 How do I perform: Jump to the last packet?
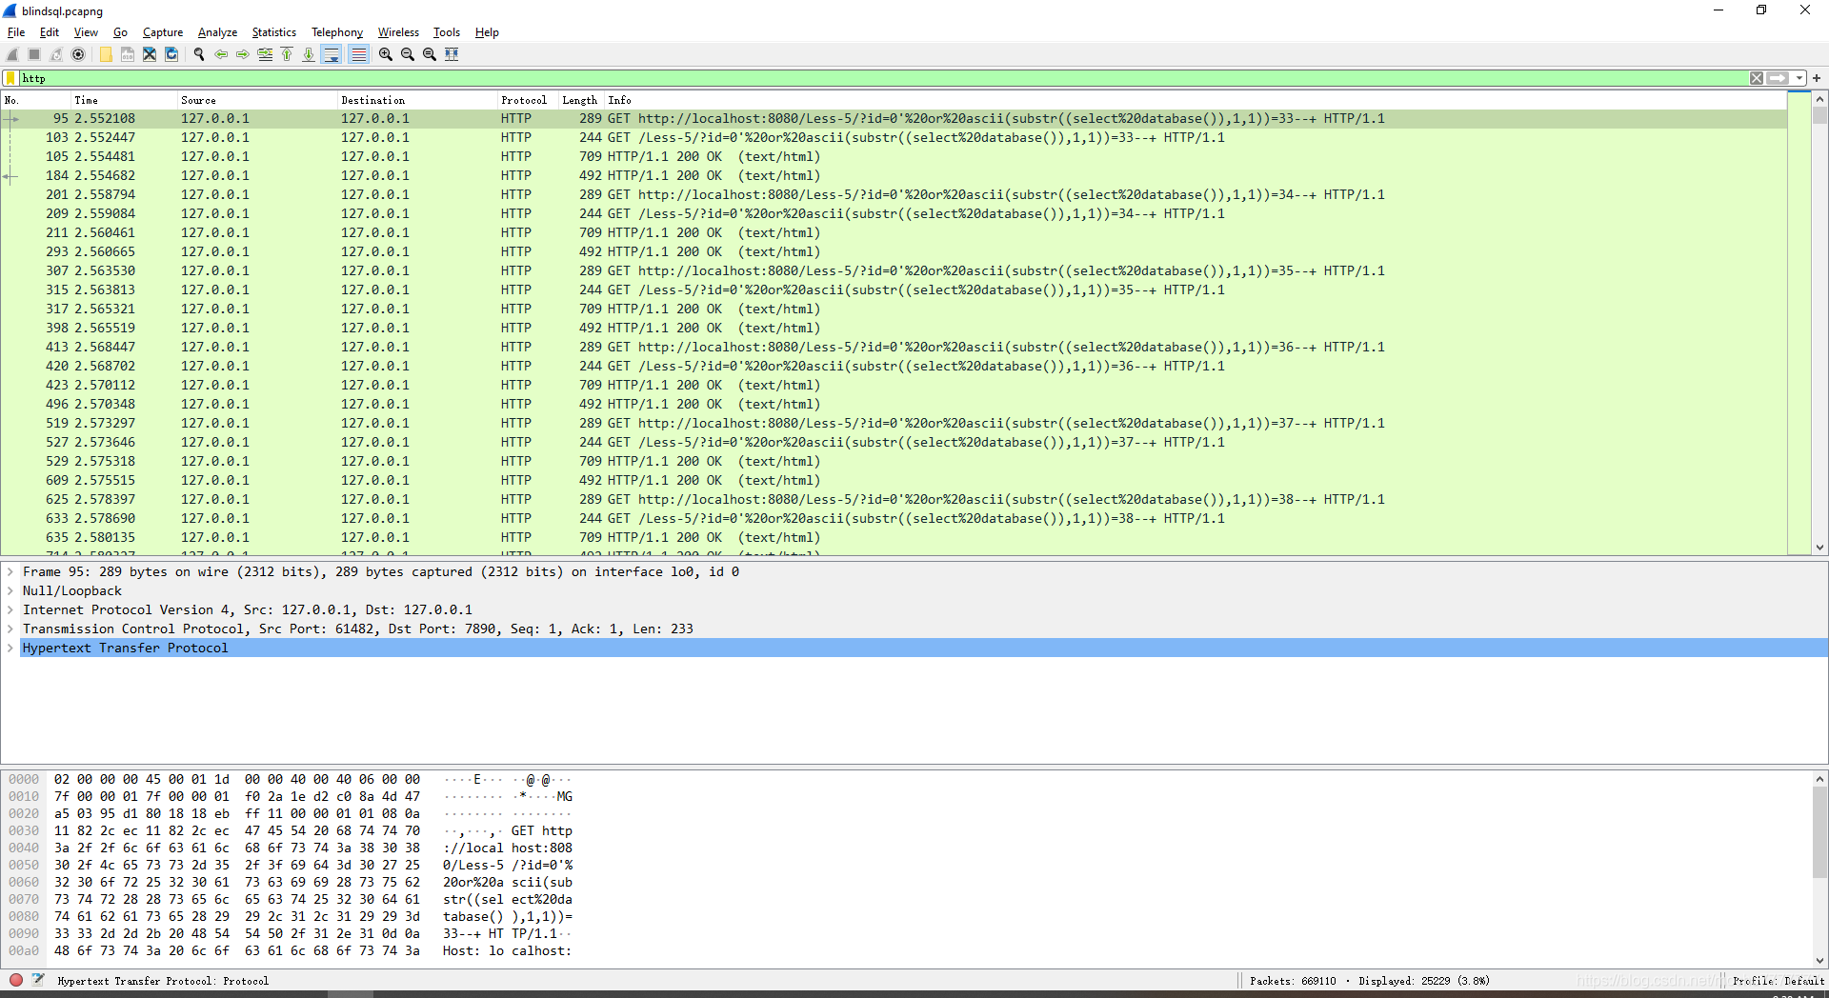coord(309,54)
